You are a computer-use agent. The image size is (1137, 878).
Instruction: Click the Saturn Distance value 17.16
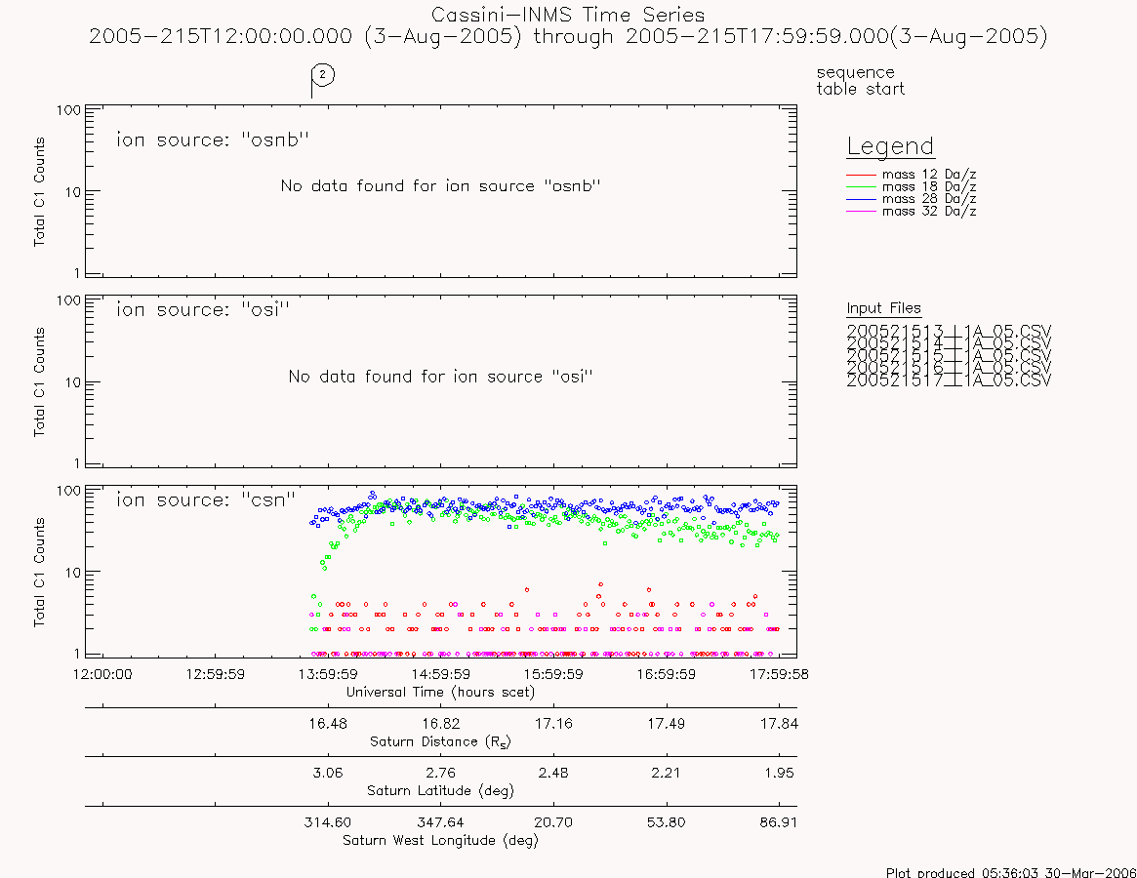pos(553,724)
